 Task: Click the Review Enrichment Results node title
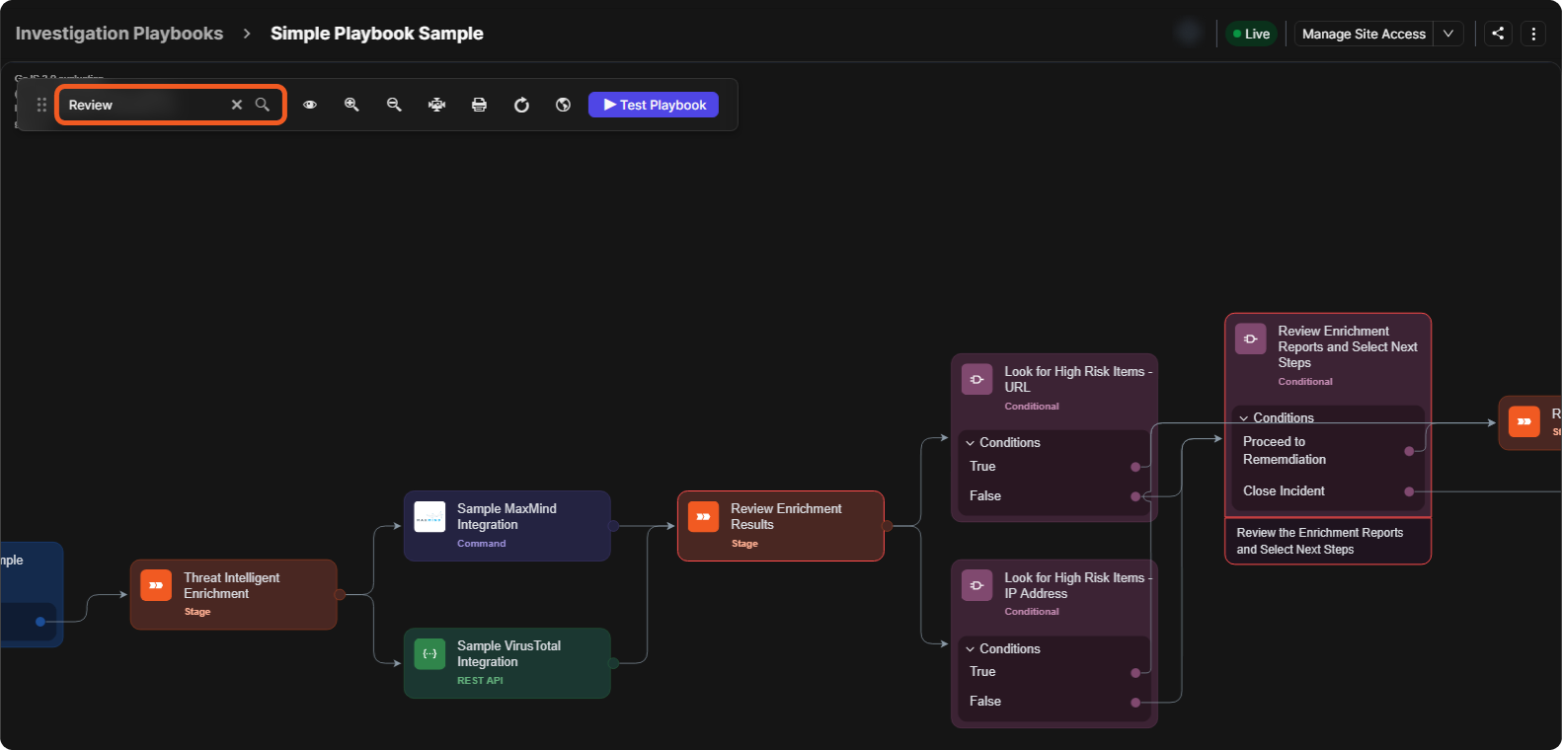pyautogui.click(x=786, y=516)
